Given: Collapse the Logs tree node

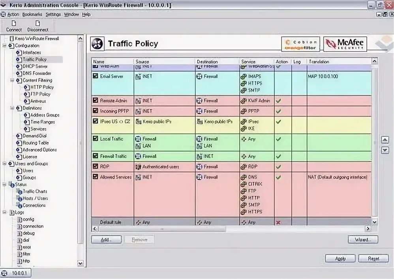Looking at the screenshot, I should pyautogui.click(x=4, y=212).
